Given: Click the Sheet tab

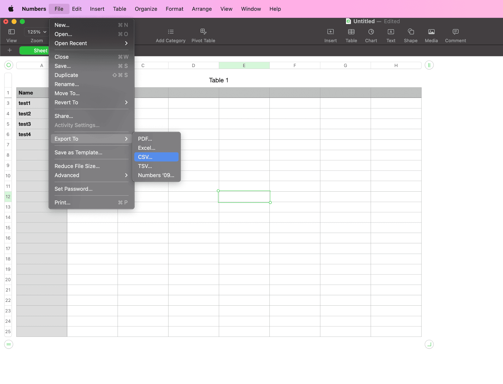Looking at the screenshot, I should tap(40, 50).
